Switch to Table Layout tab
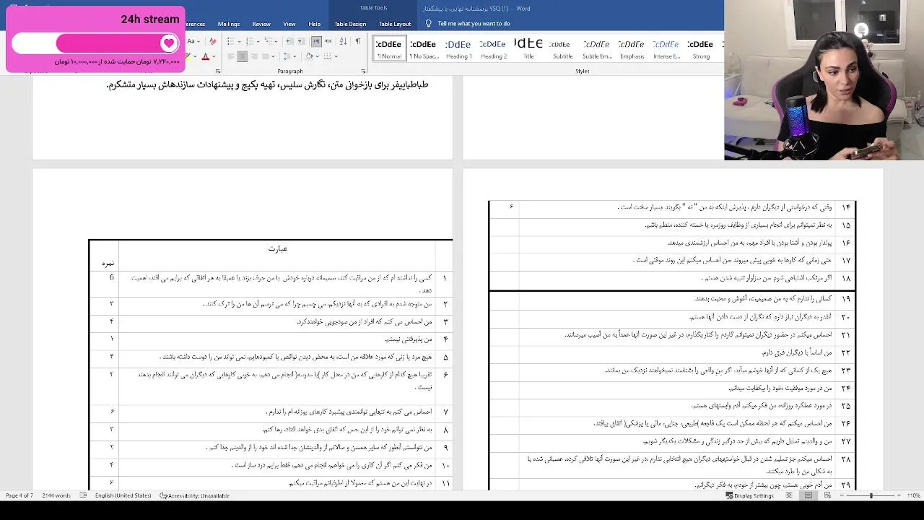Image resolution: width=924 pixels, height=520 pixels. tap(395, 24)
